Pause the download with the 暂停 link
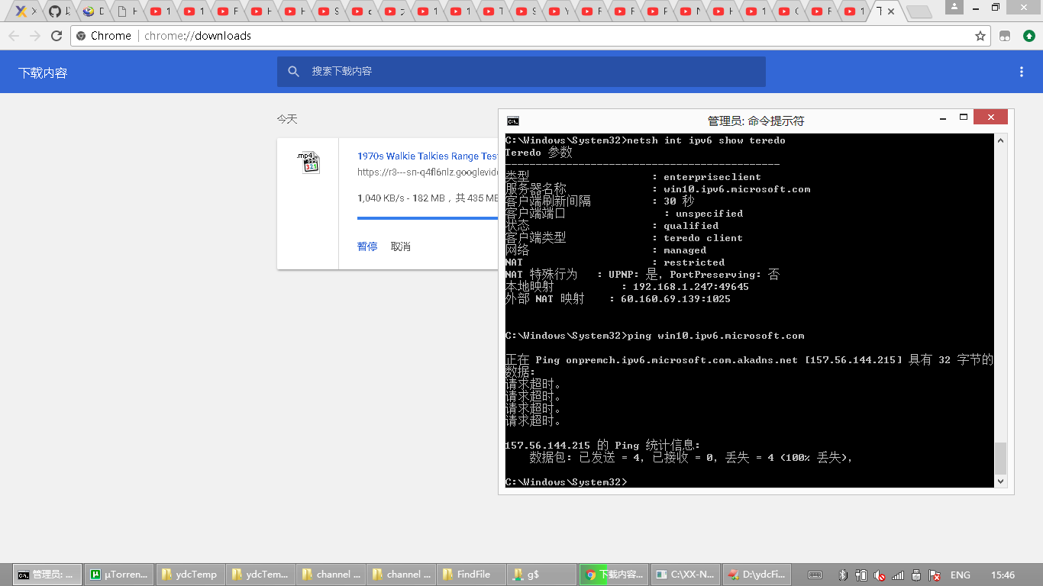The width and height of the screenshot is (1043, 586). 367,246
